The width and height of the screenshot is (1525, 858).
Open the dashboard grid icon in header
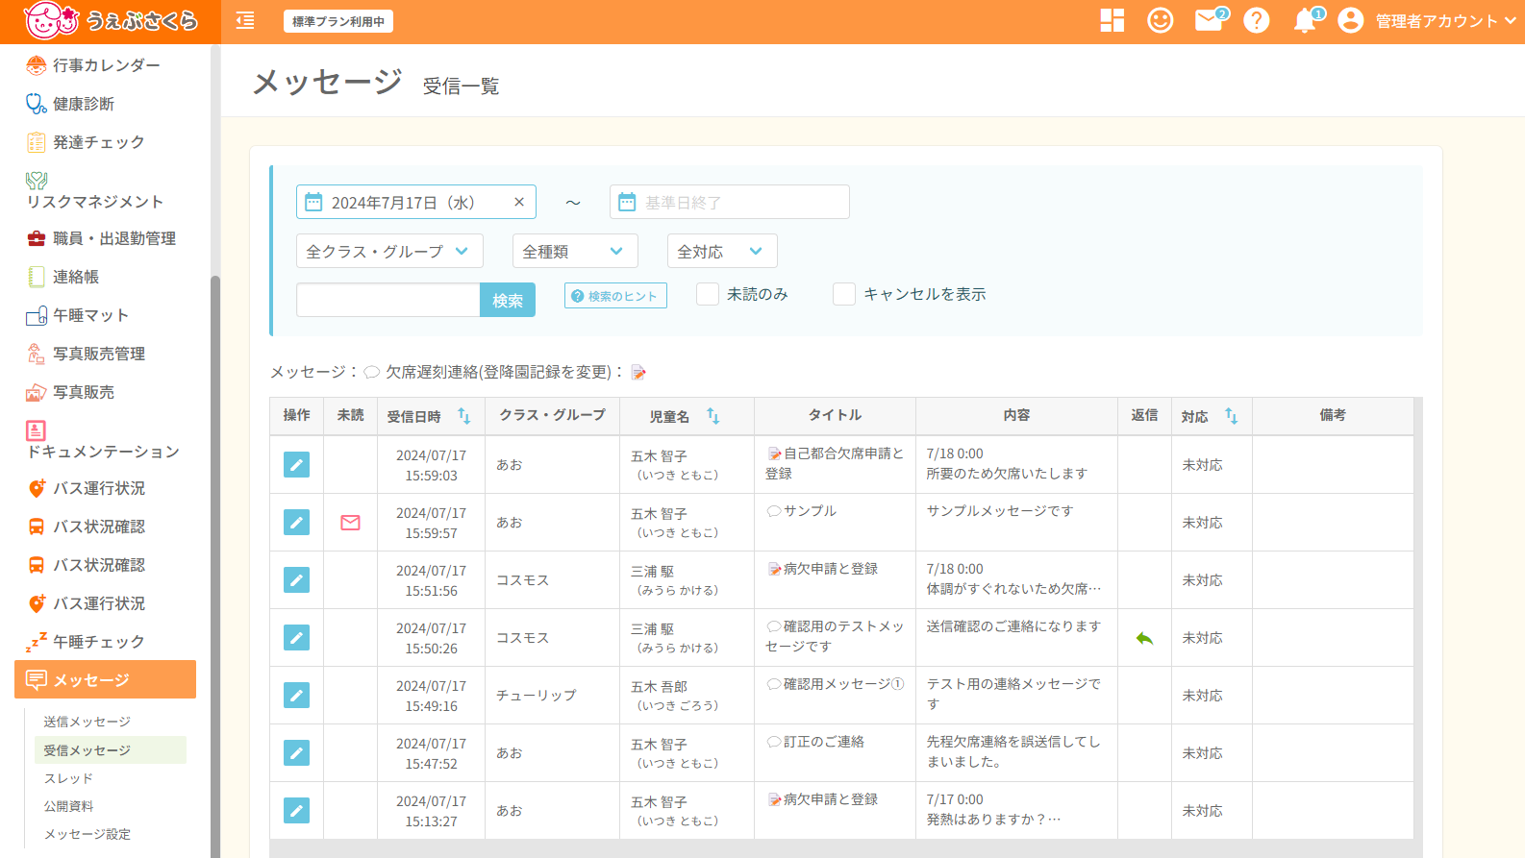coord(1112,20)
